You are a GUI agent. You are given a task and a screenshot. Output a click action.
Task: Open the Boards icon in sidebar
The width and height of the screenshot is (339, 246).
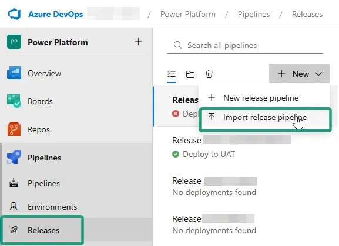pyautogui.click(x=14, y=101)
